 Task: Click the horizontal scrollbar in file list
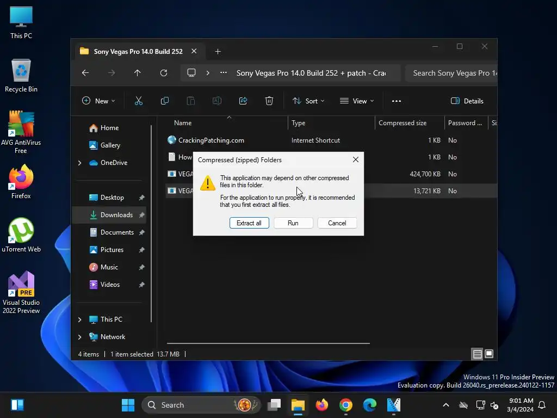point(268,343)
